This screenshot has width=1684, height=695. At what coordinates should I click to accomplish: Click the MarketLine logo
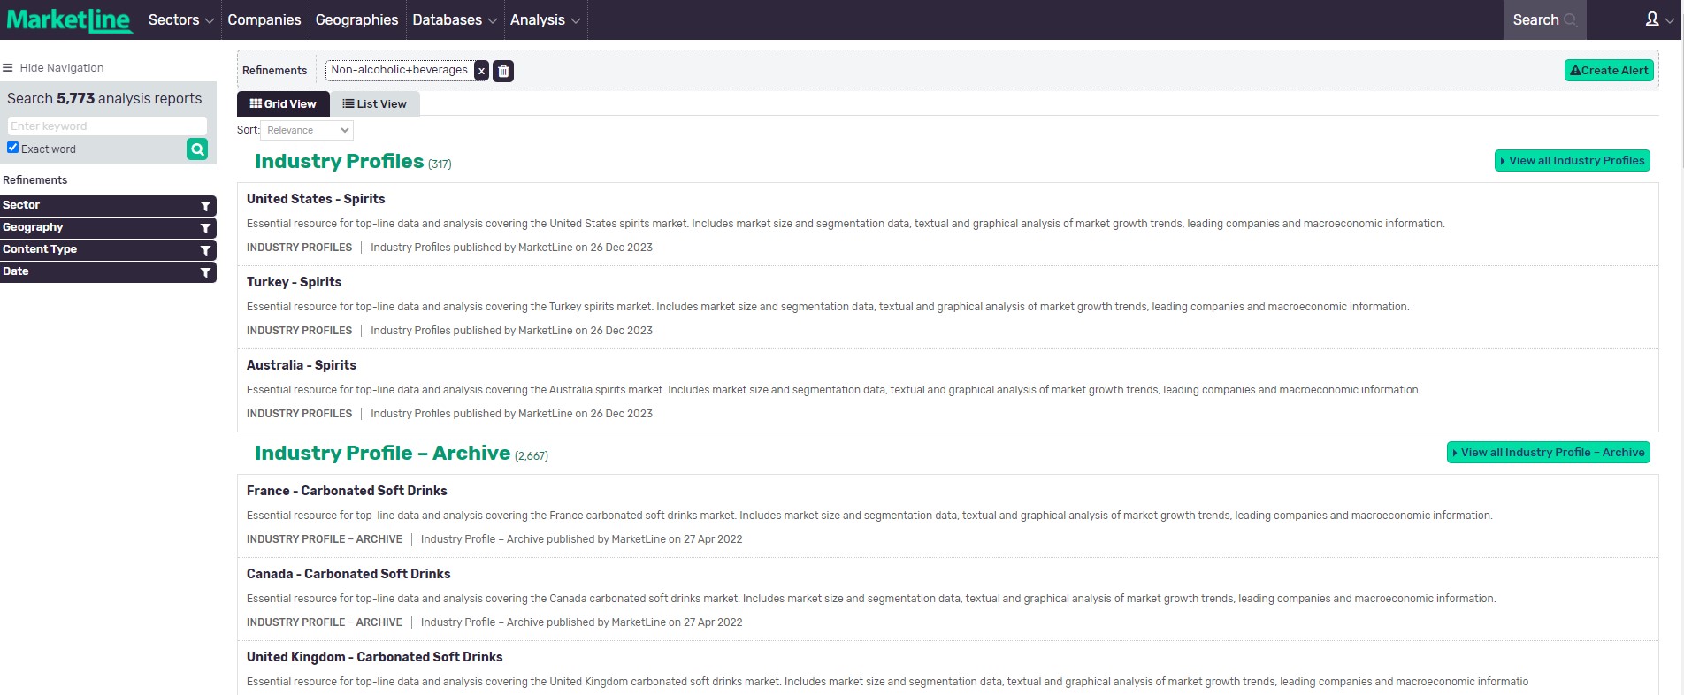(69, 19)
